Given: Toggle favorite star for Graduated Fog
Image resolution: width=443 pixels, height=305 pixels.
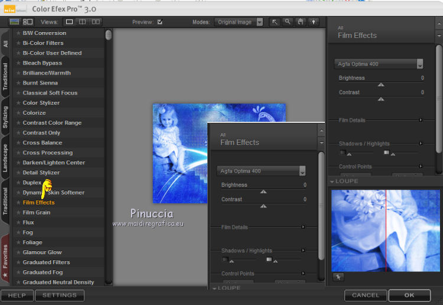Looking at the screenshot, I should point(18,272).
